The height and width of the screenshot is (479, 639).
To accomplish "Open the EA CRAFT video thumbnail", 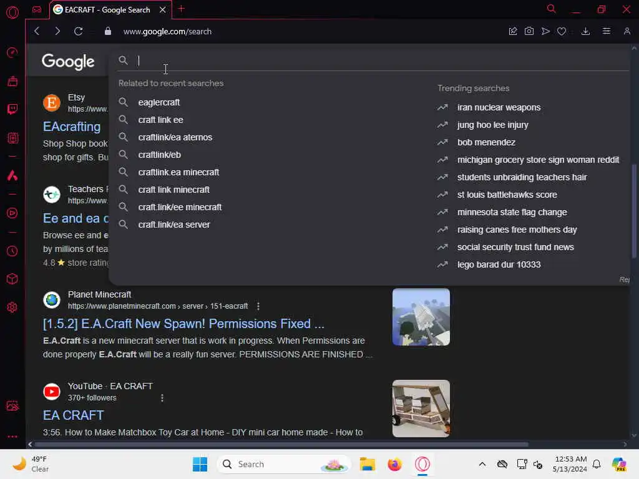I will point(421,409).
